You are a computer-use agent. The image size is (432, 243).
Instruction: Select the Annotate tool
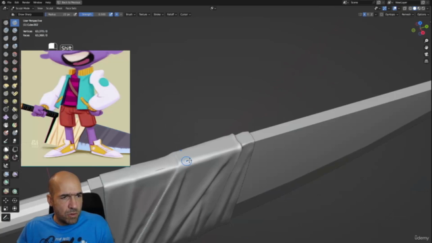(6, 217)
